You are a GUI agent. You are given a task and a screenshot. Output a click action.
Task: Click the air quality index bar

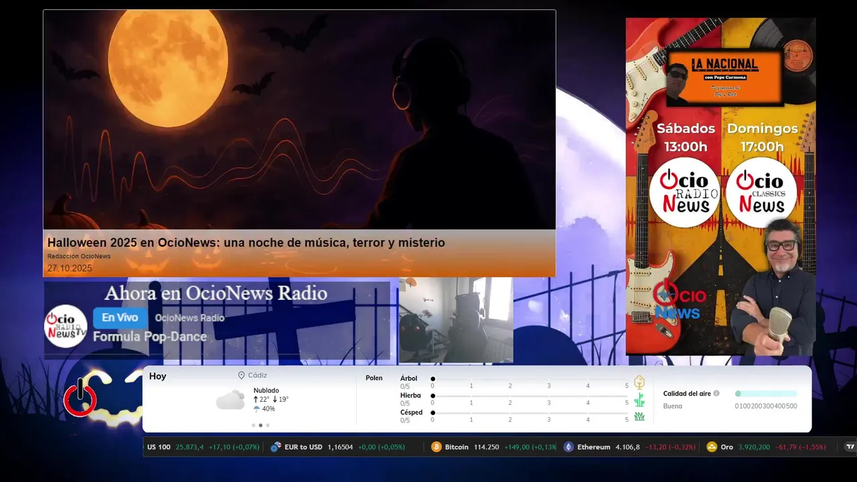click(x=766, y=394)
